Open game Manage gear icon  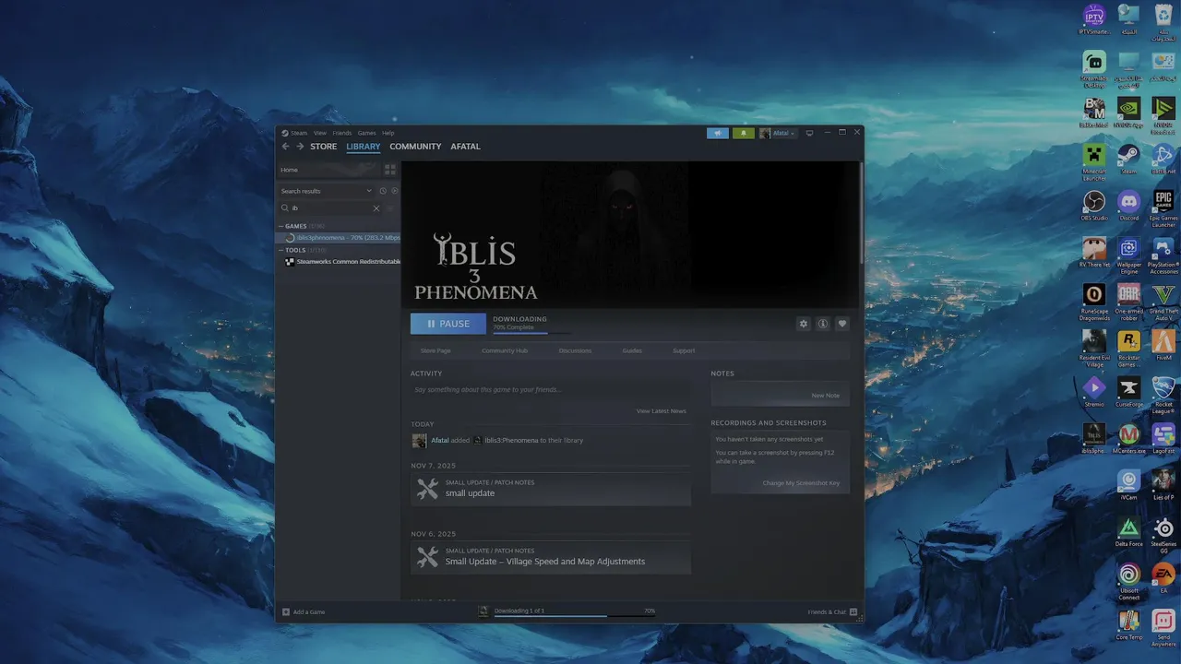point(803,324)
